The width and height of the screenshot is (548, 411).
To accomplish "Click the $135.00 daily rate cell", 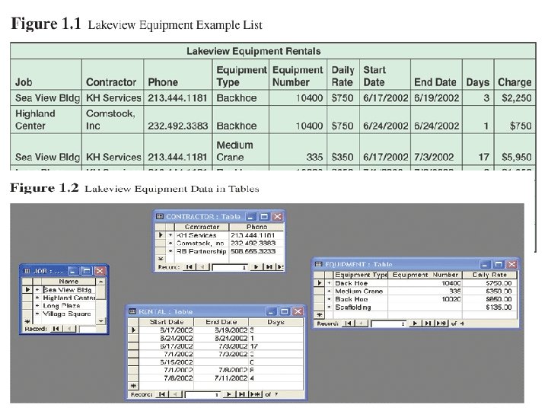I will click(x=489, y=307).
